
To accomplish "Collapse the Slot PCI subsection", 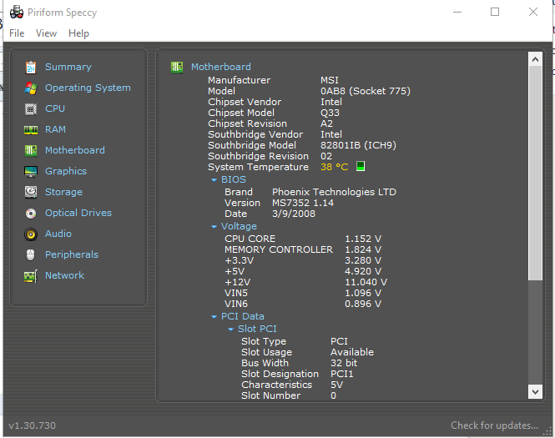I will coord(231,330).
